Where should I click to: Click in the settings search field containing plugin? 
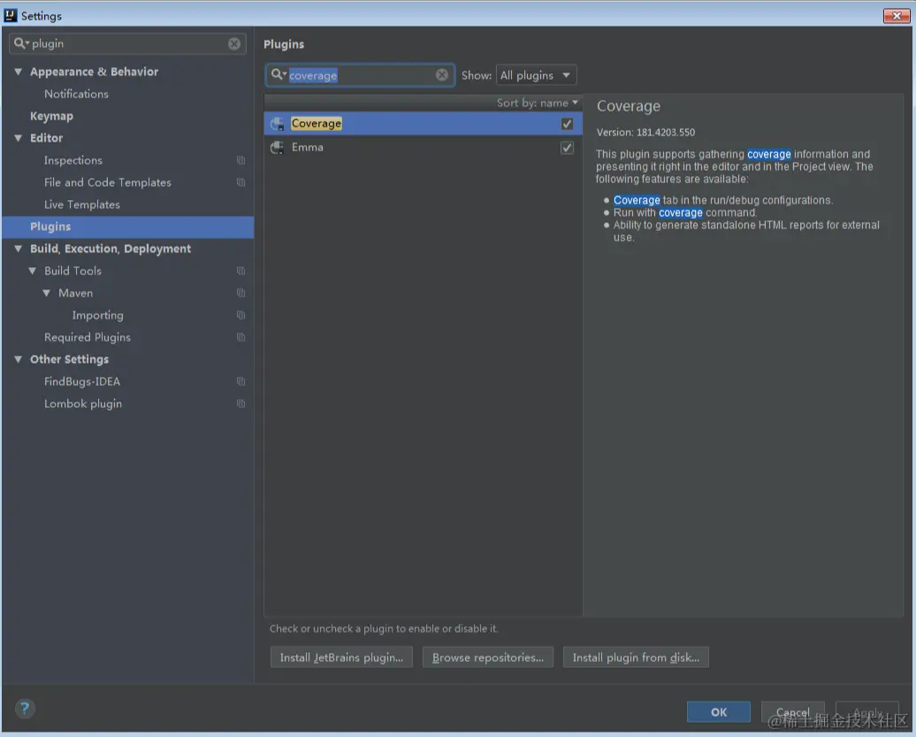[127, 44]
